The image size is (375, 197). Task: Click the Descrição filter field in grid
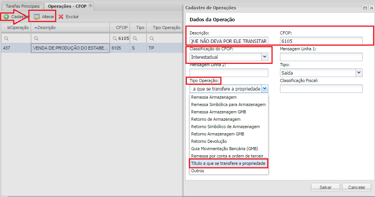tap(70, 38)
